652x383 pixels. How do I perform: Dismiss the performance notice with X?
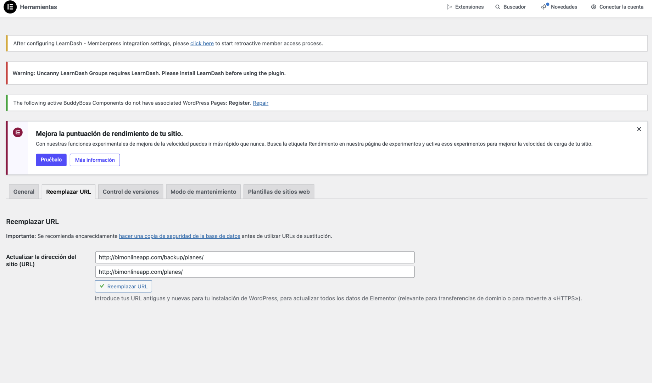coord(639,129)
